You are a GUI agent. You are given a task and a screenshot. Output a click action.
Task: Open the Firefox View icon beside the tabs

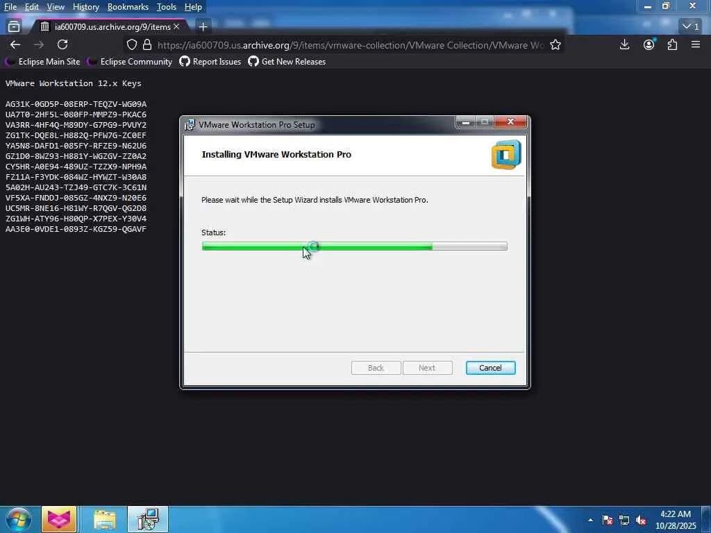(x=14, y=27)
